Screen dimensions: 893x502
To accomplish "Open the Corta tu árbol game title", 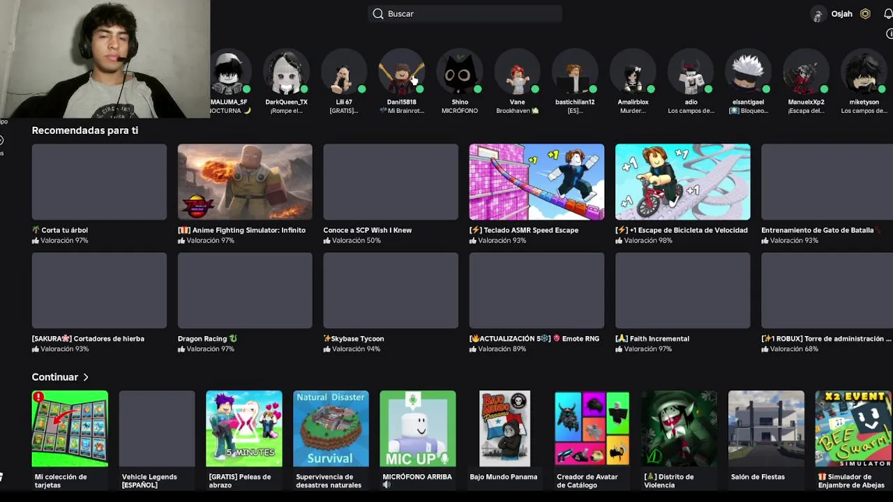I will coord(60,230).
